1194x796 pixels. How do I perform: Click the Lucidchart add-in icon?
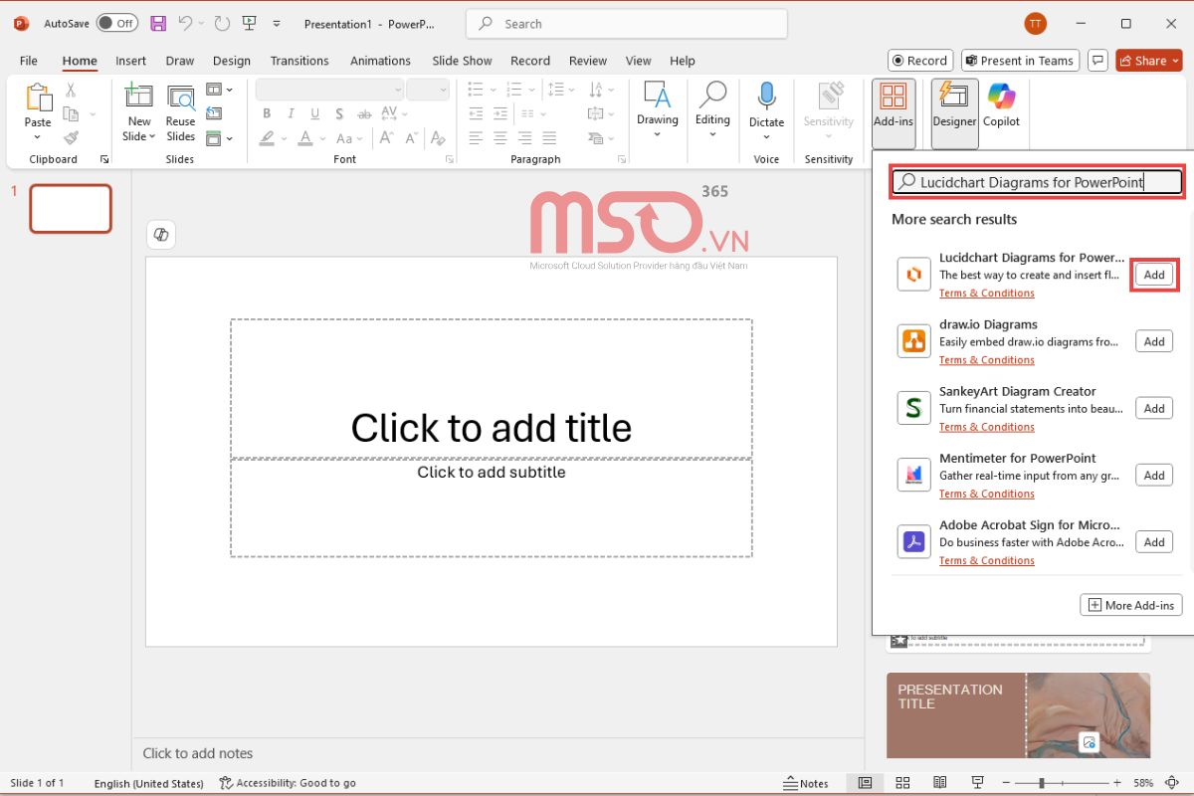tap(913, 275)
